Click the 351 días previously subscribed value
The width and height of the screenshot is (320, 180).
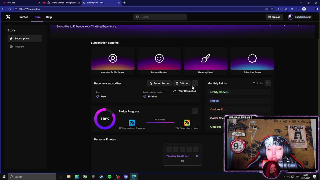[152, 96]
